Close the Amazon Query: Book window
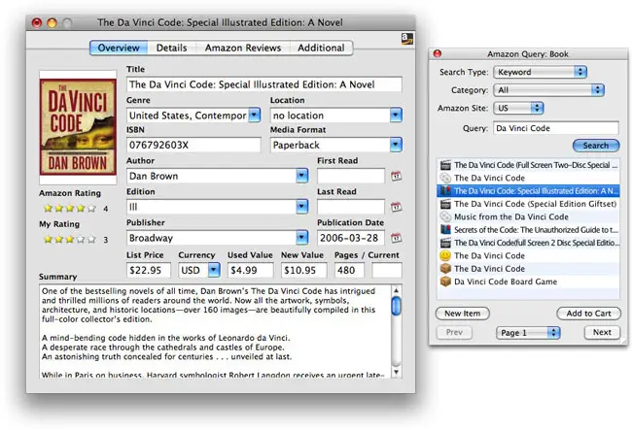The image size is (632, 430). [438, 53]
